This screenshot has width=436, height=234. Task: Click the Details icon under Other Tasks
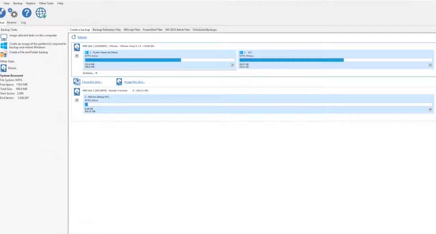click(4, 68)
